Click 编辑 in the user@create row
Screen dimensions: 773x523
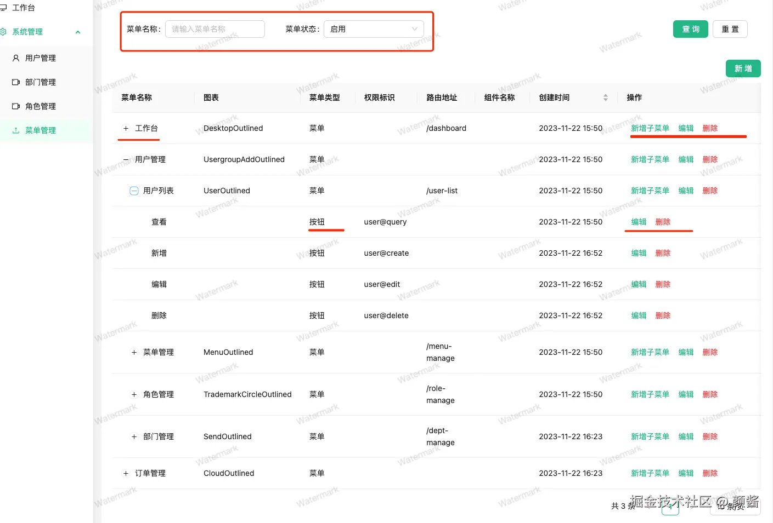(639, 253)
